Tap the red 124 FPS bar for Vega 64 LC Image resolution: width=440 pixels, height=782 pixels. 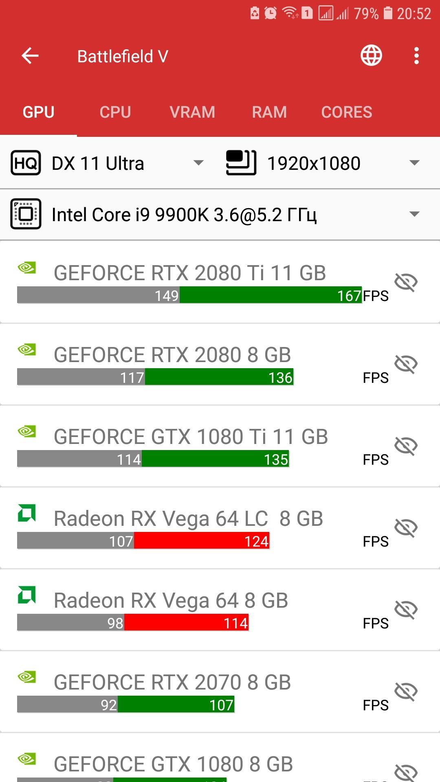click(x=202, y=541)
